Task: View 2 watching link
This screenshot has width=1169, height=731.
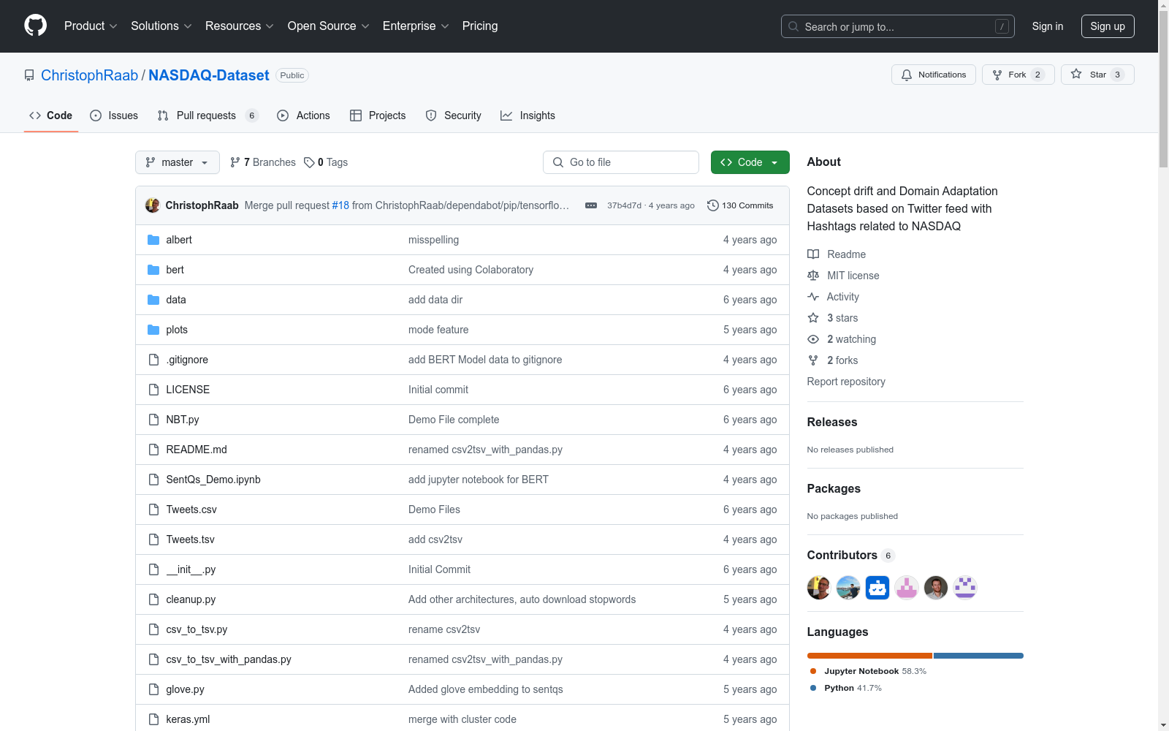Action: (842, 339)
